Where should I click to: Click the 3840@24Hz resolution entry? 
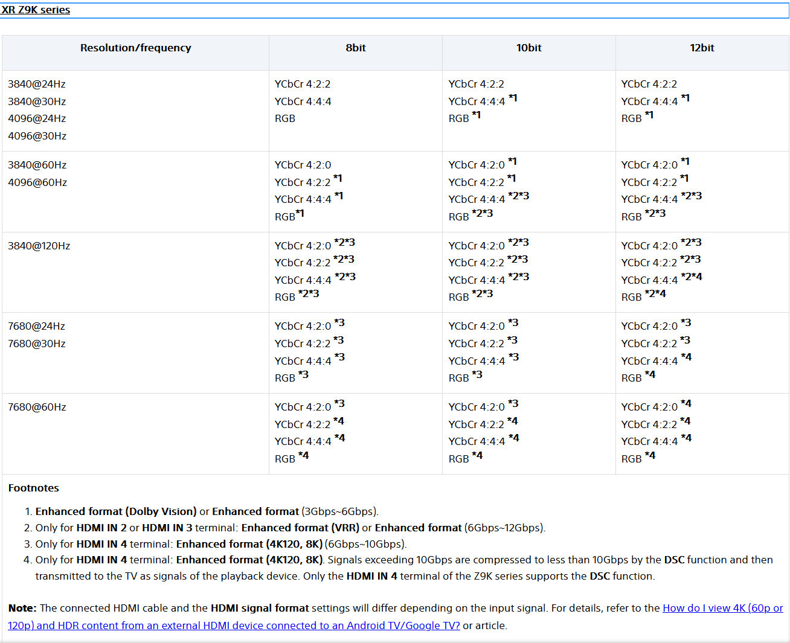pos(37,85)
